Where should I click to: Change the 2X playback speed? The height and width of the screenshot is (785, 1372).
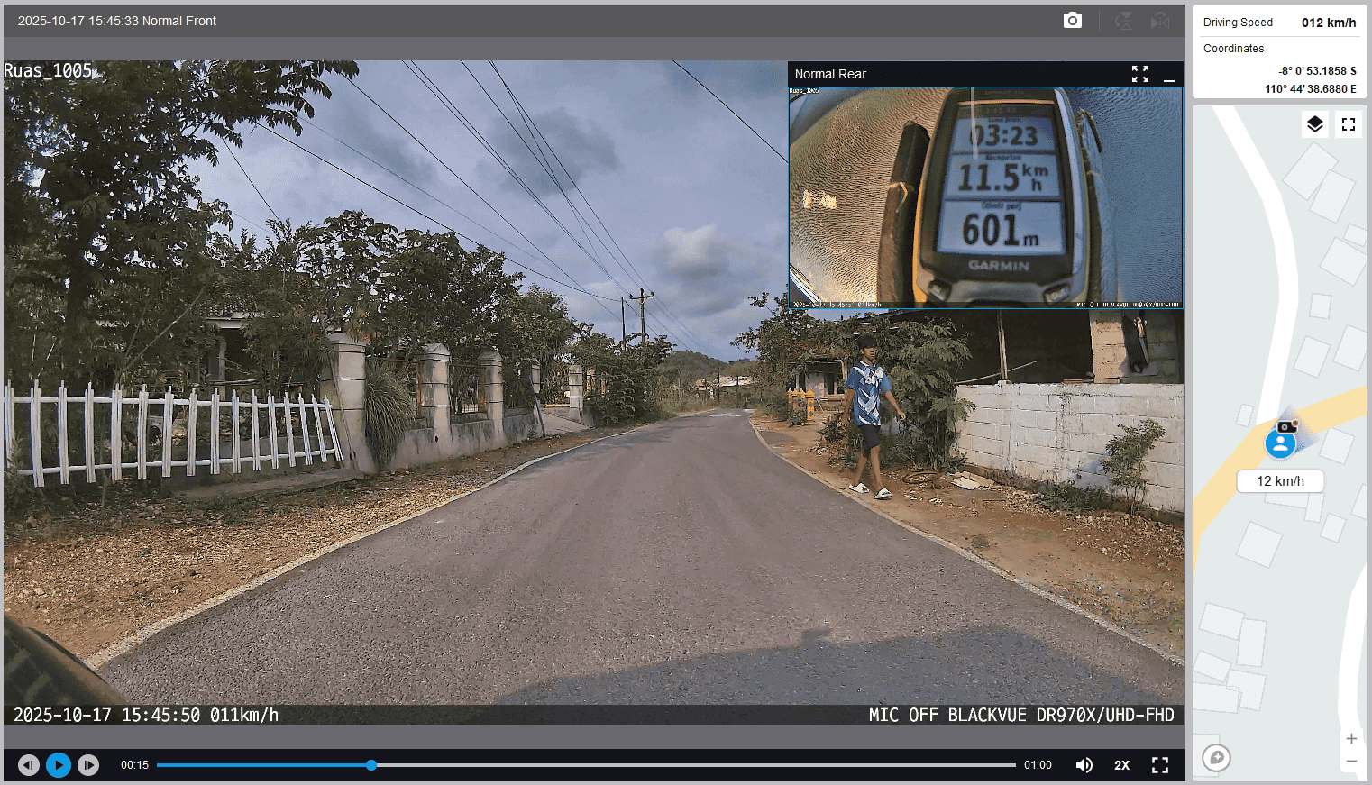[1121, 765]
